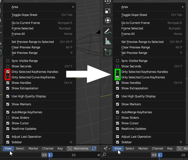Toggle Use High Quality Display in left menu
The image size is (188, 160).
tap(8, 96)
